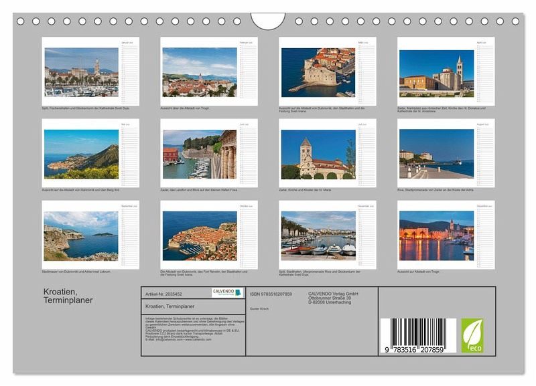This screenshot has height=386, width=536.
Task: Select the November Split boats thumbnail
Action: click(318, 235)
